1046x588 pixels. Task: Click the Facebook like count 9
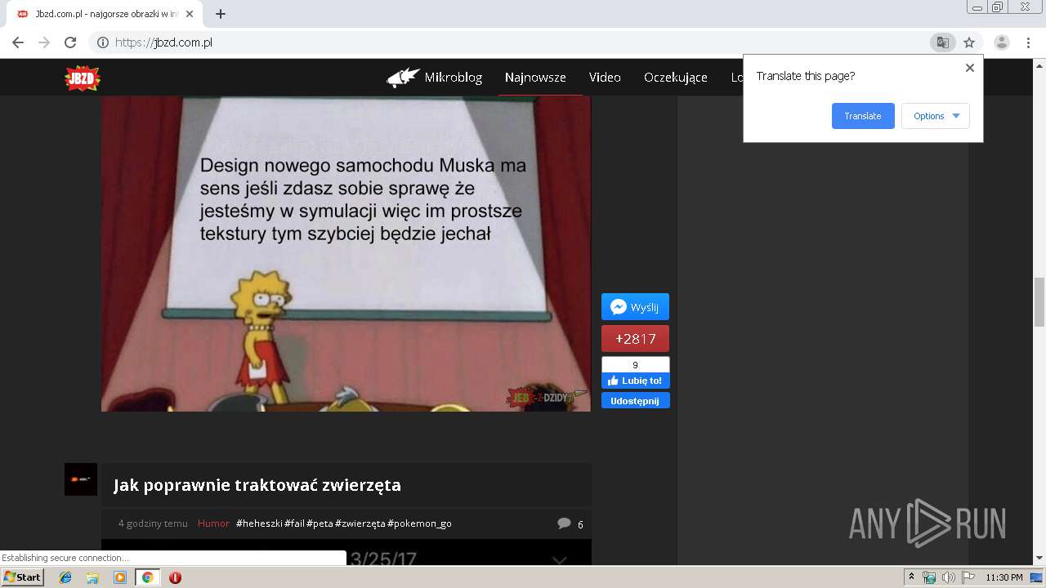coord(635,365)
